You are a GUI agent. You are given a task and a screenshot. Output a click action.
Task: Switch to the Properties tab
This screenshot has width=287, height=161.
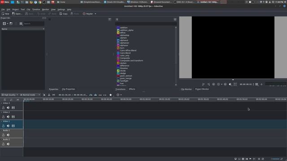click(x=53, y=89)
